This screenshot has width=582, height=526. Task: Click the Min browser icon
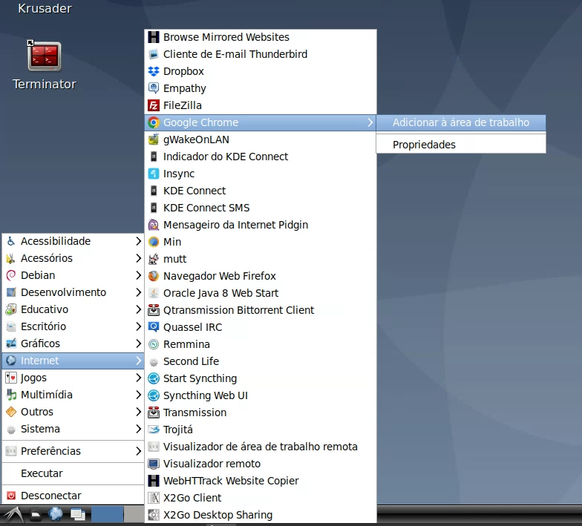153,242
